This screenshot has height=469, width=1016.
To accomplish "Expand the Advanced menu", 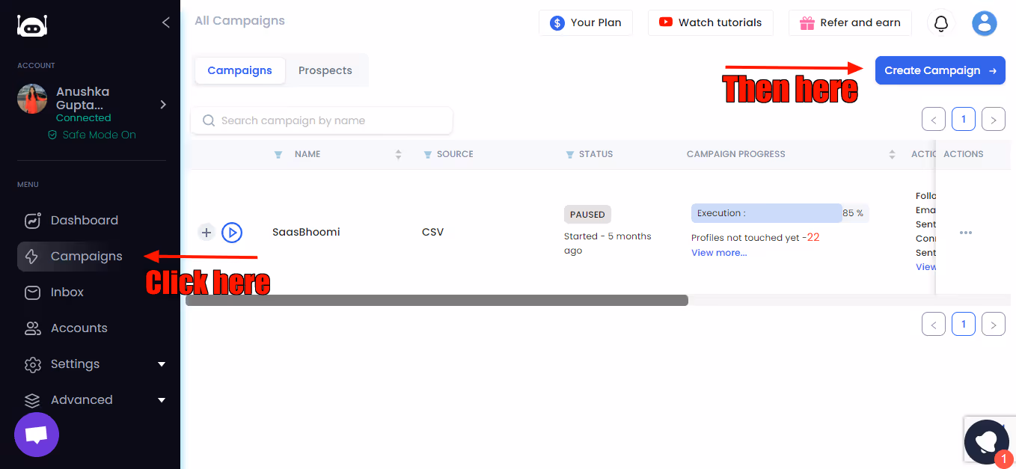I will [x=81, y=399].
